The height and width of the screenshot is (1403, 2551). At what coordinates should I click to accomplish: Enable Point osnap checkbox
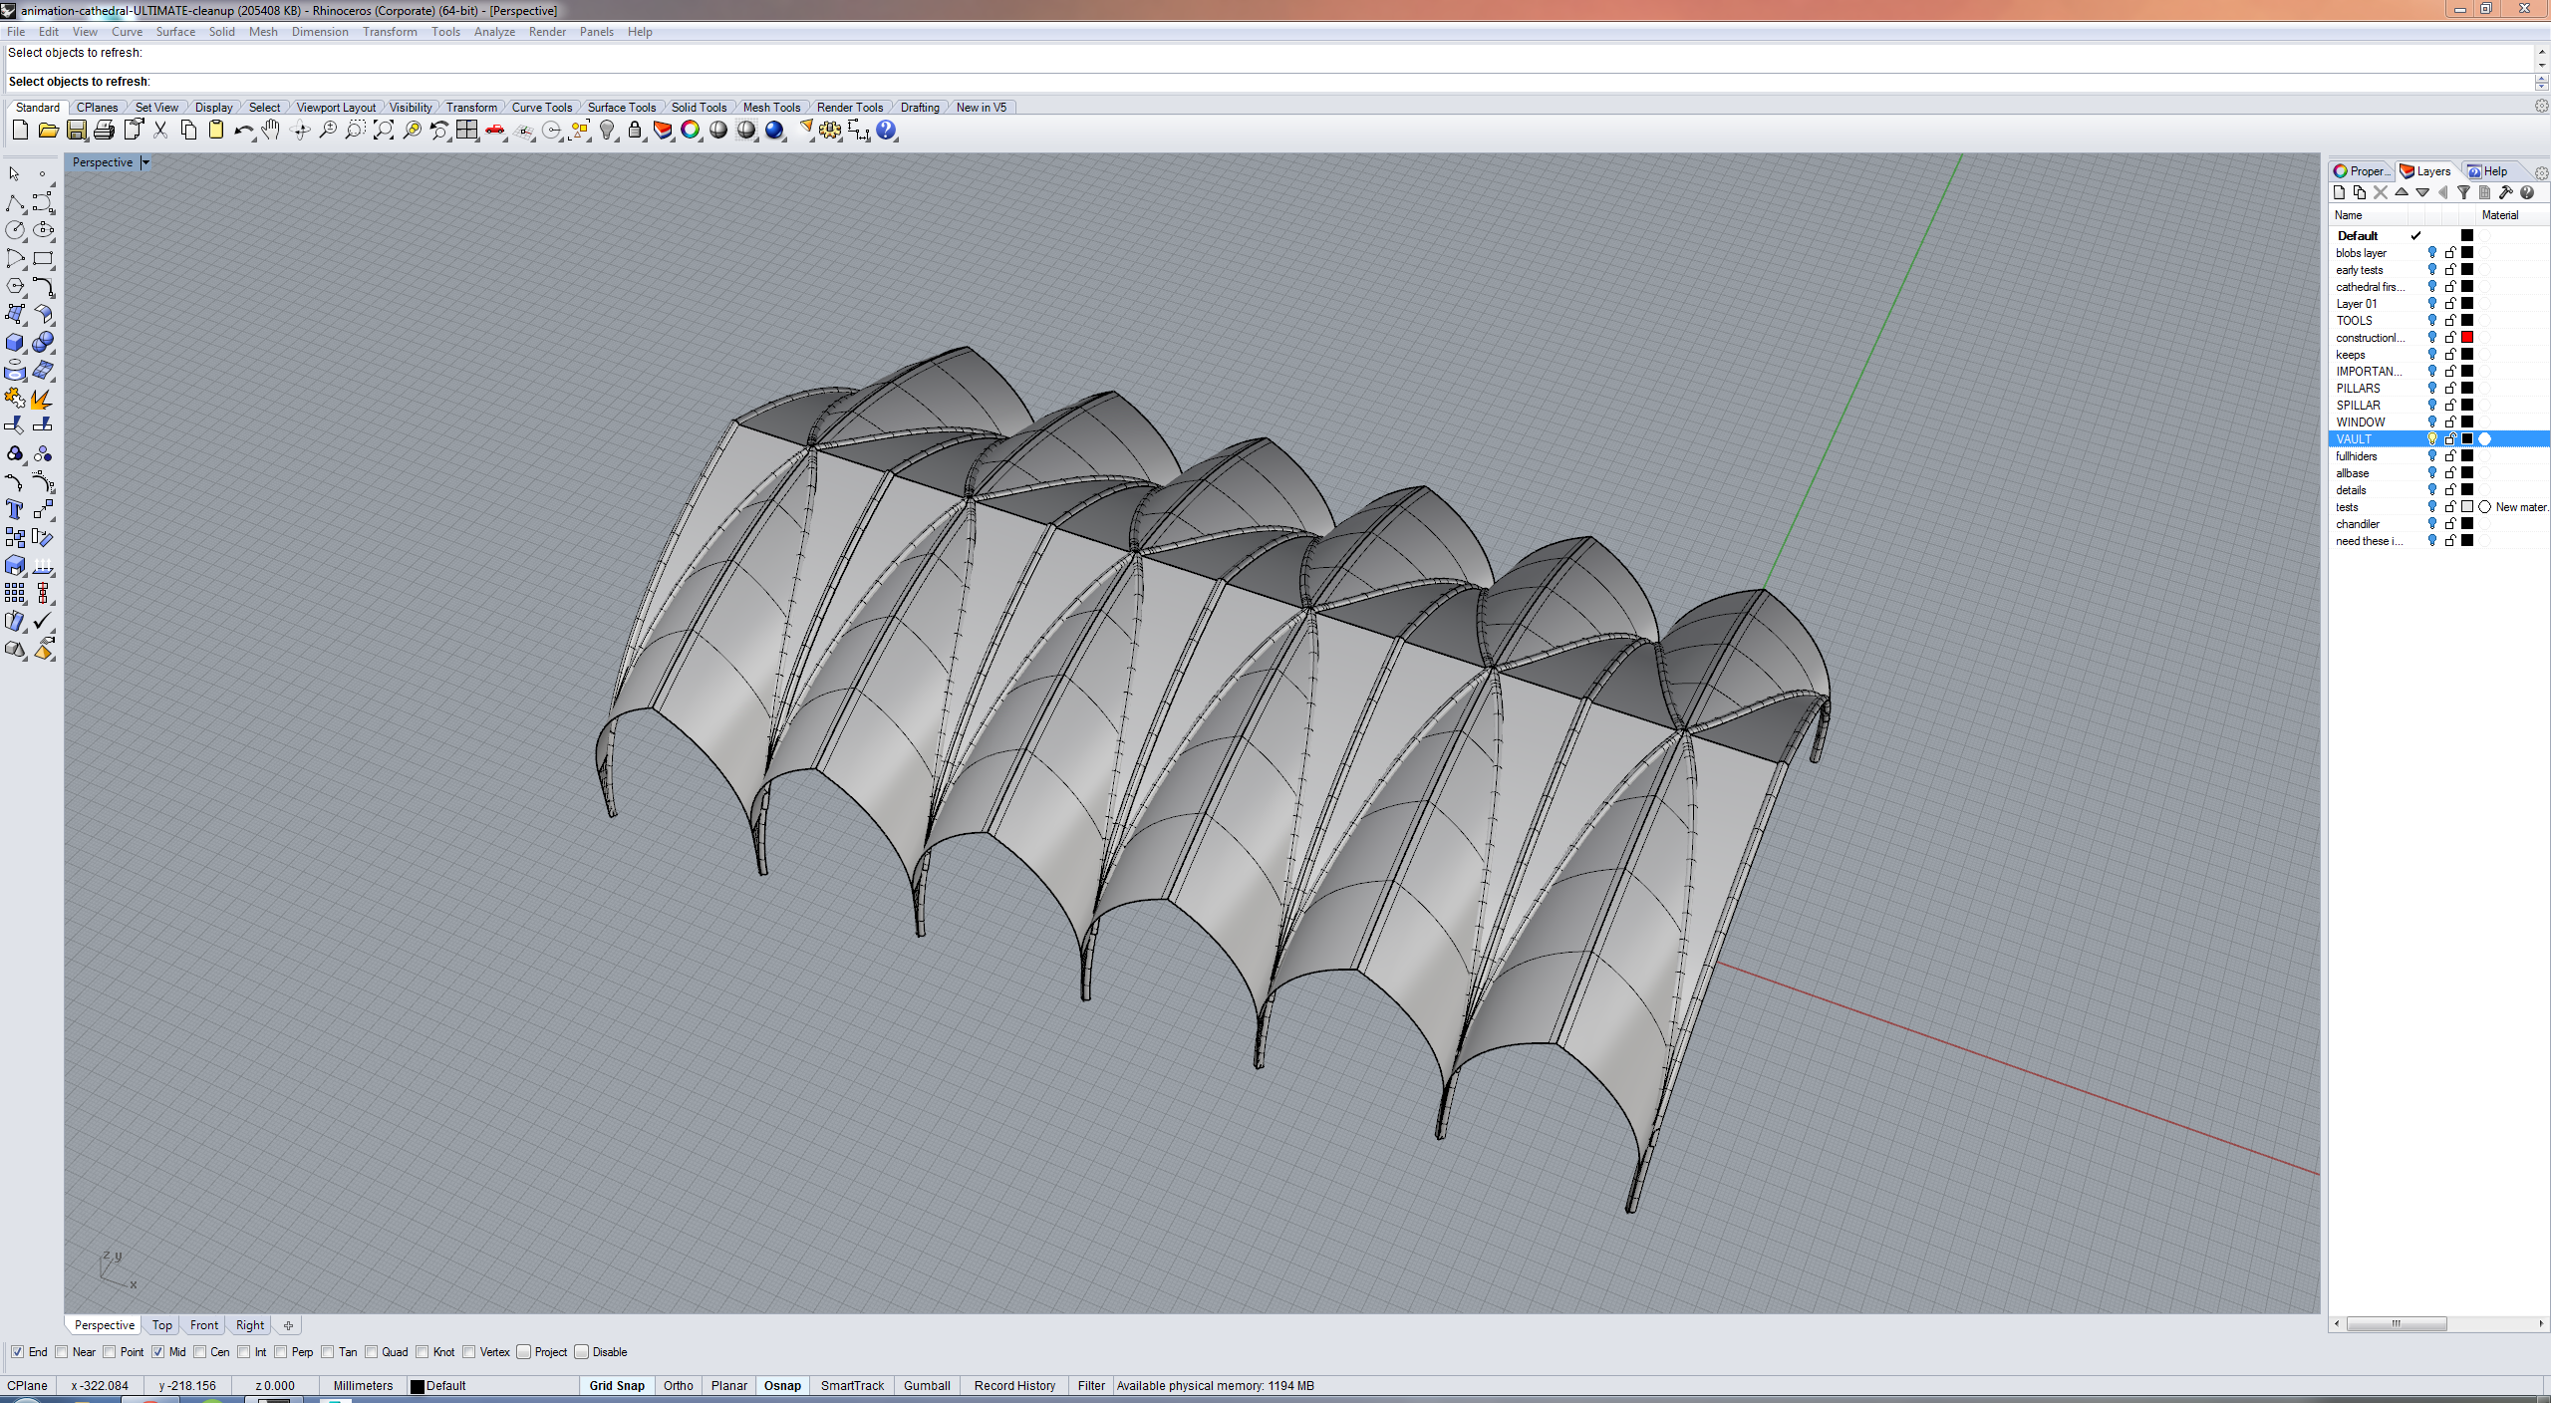pos(109,1352)
